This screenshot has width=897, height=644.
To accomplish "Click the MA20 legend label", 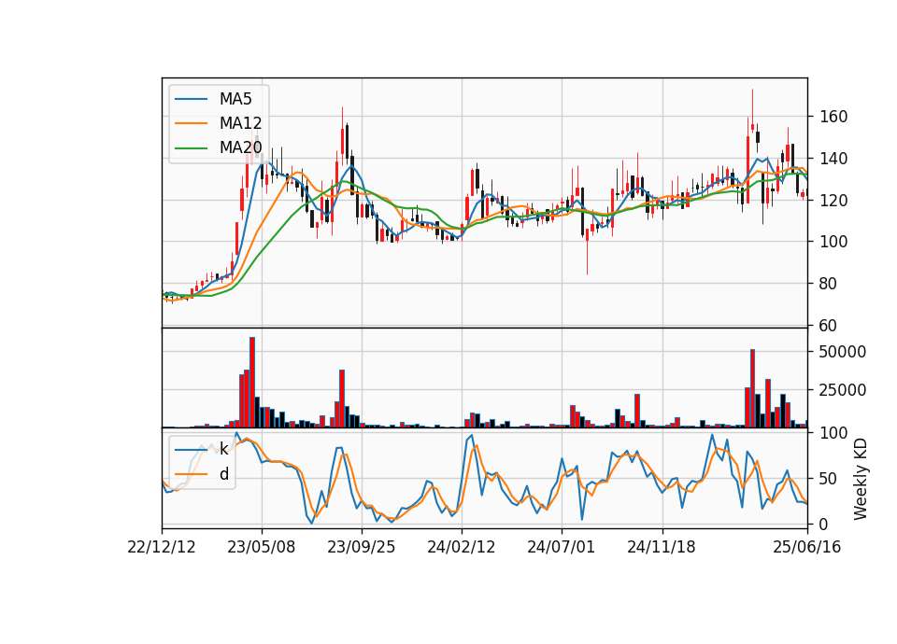I will click(240, 148).
